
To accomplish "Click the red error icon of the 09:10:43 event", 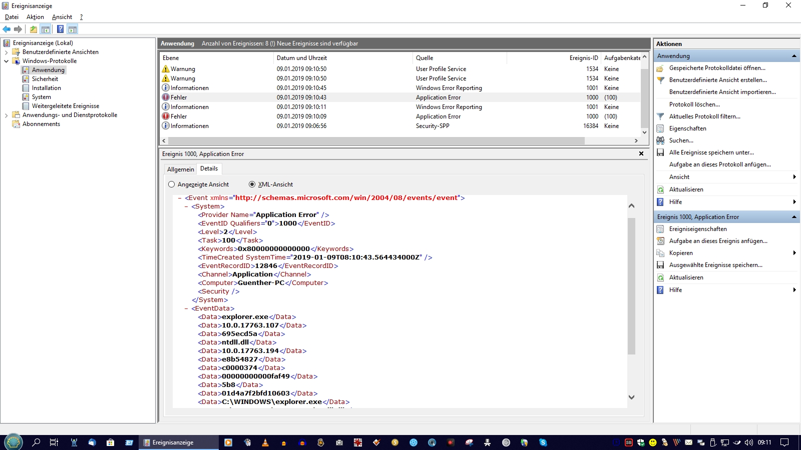I will [x=166, y=97].
